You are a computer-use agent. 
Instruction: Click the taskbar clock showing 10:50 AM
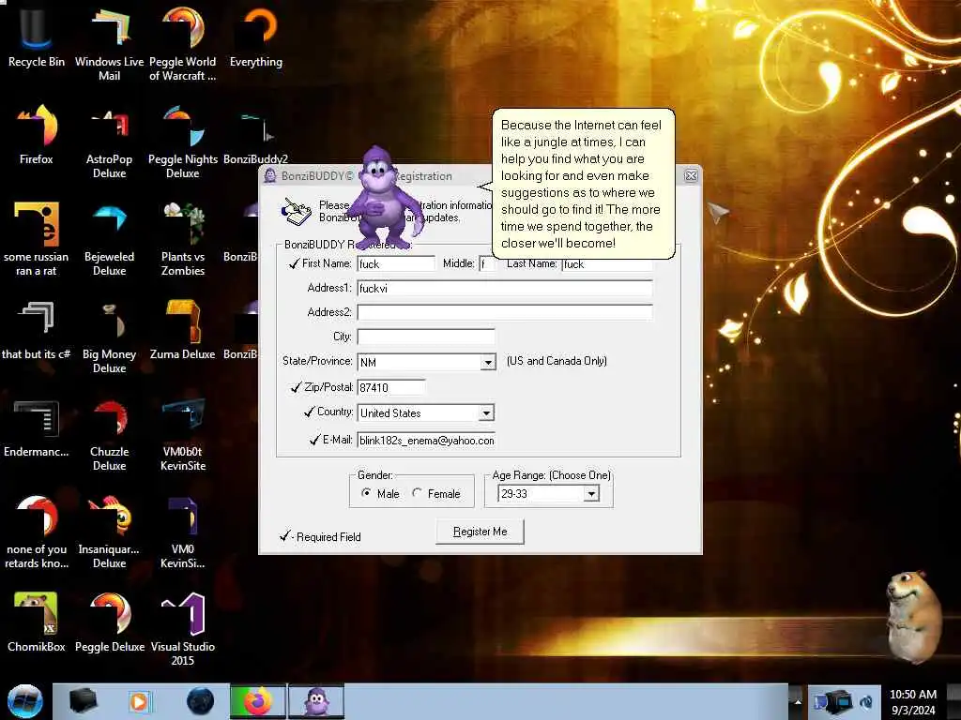point(912,701)
